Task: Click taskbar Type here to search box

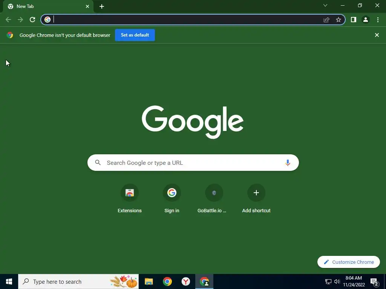Action: [78, 281]
